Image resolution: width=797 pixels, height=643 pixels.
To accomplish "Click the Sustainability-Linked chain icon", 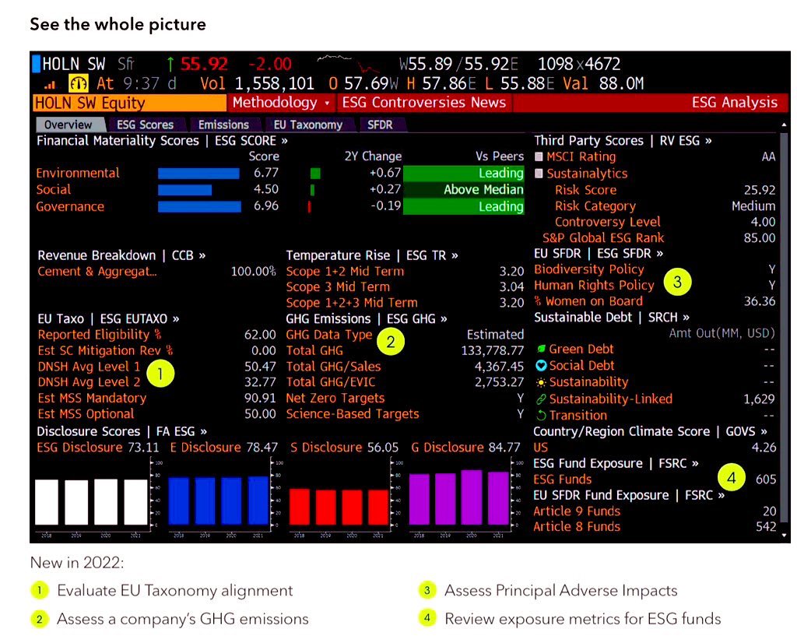I will [x=542, y=399].
